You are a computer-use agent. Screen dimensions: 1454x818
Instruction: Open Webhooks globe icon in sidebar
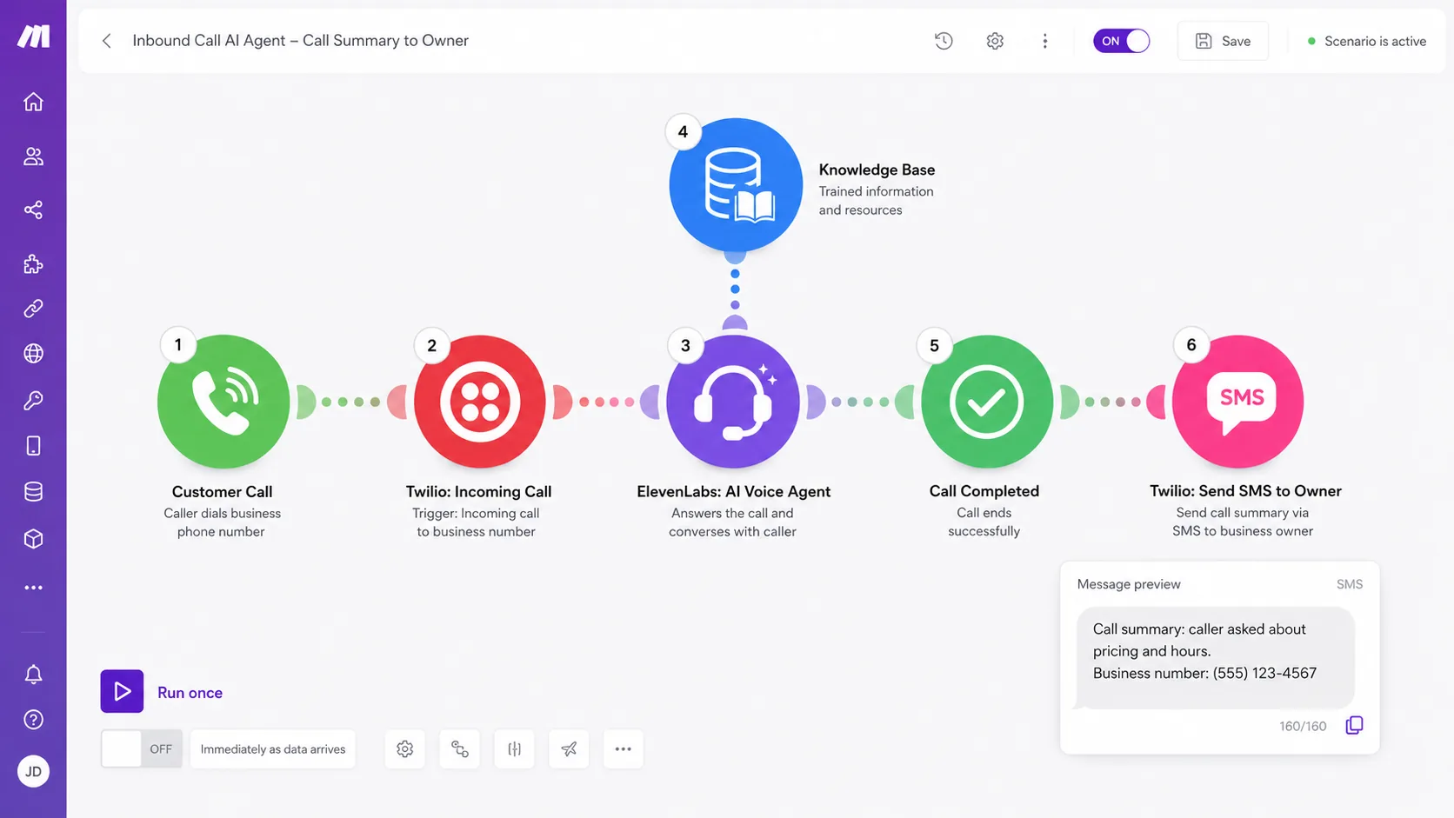tap(33, 354)
